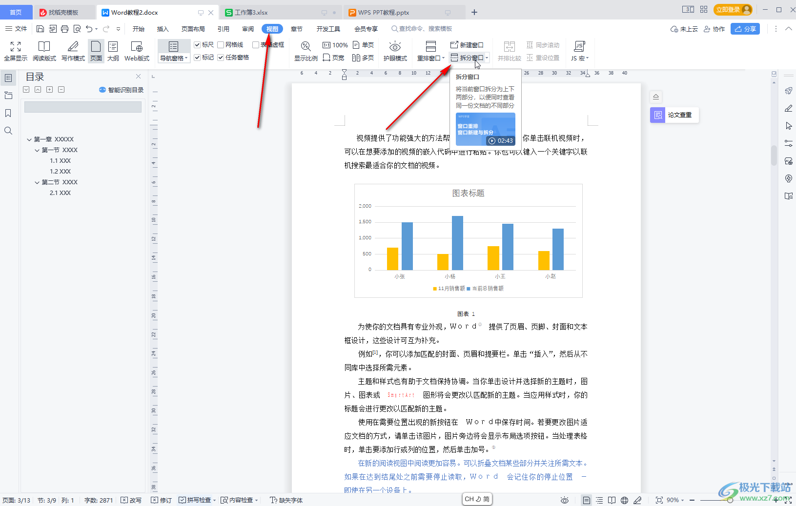Enable 护眼模式 eye protection mode
796x506 pixels.
click(395, 51)
